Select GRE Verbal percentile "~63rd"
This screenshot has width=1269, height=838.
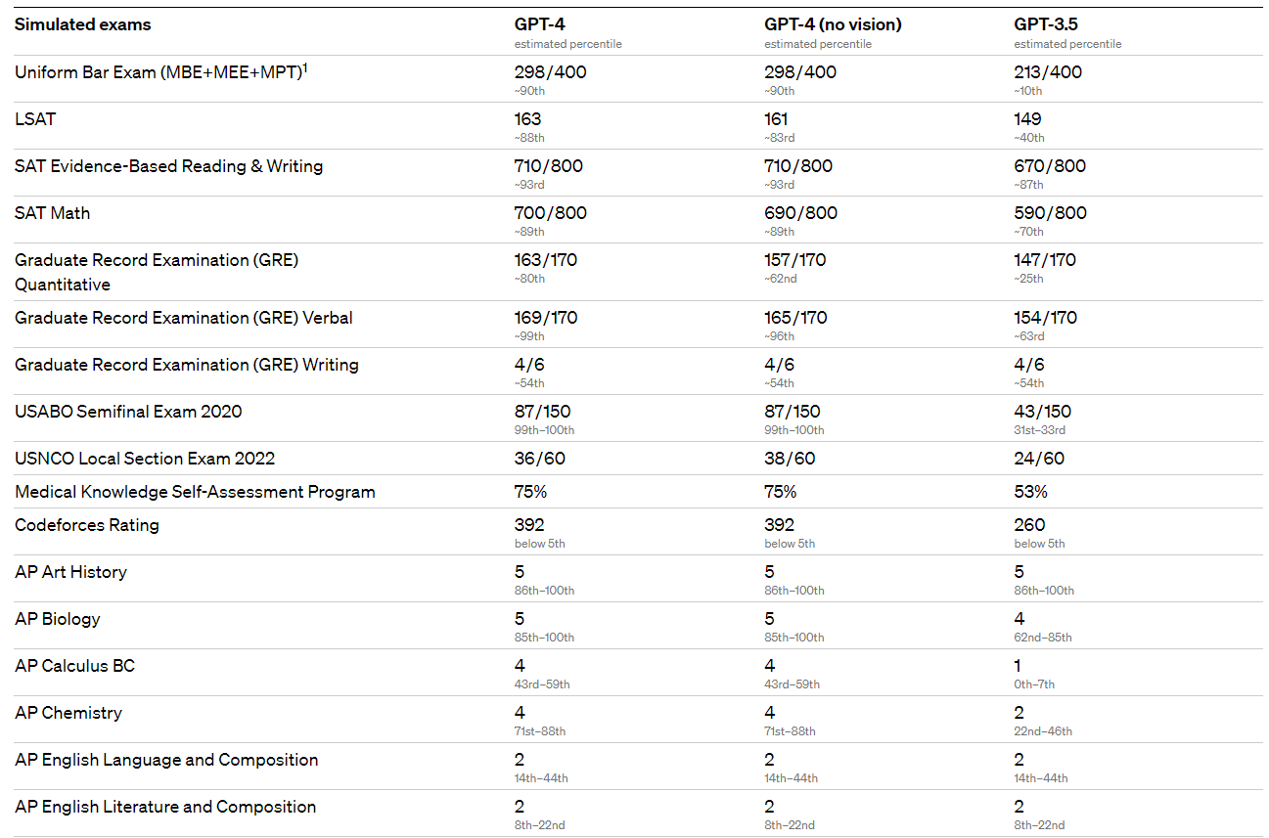click(x=1029, y=336)
